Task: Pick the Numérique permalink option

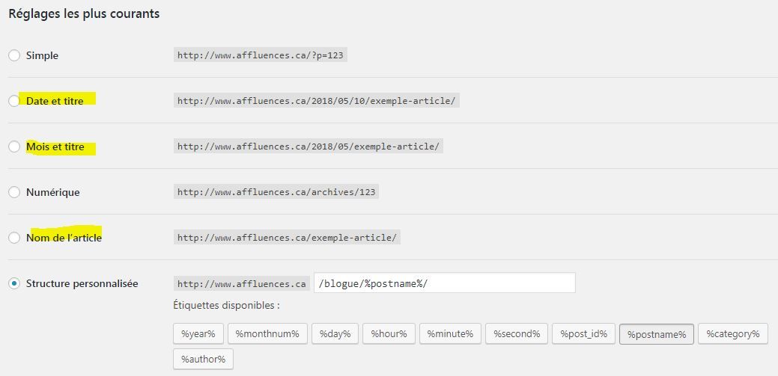Action: click(14, 192)
